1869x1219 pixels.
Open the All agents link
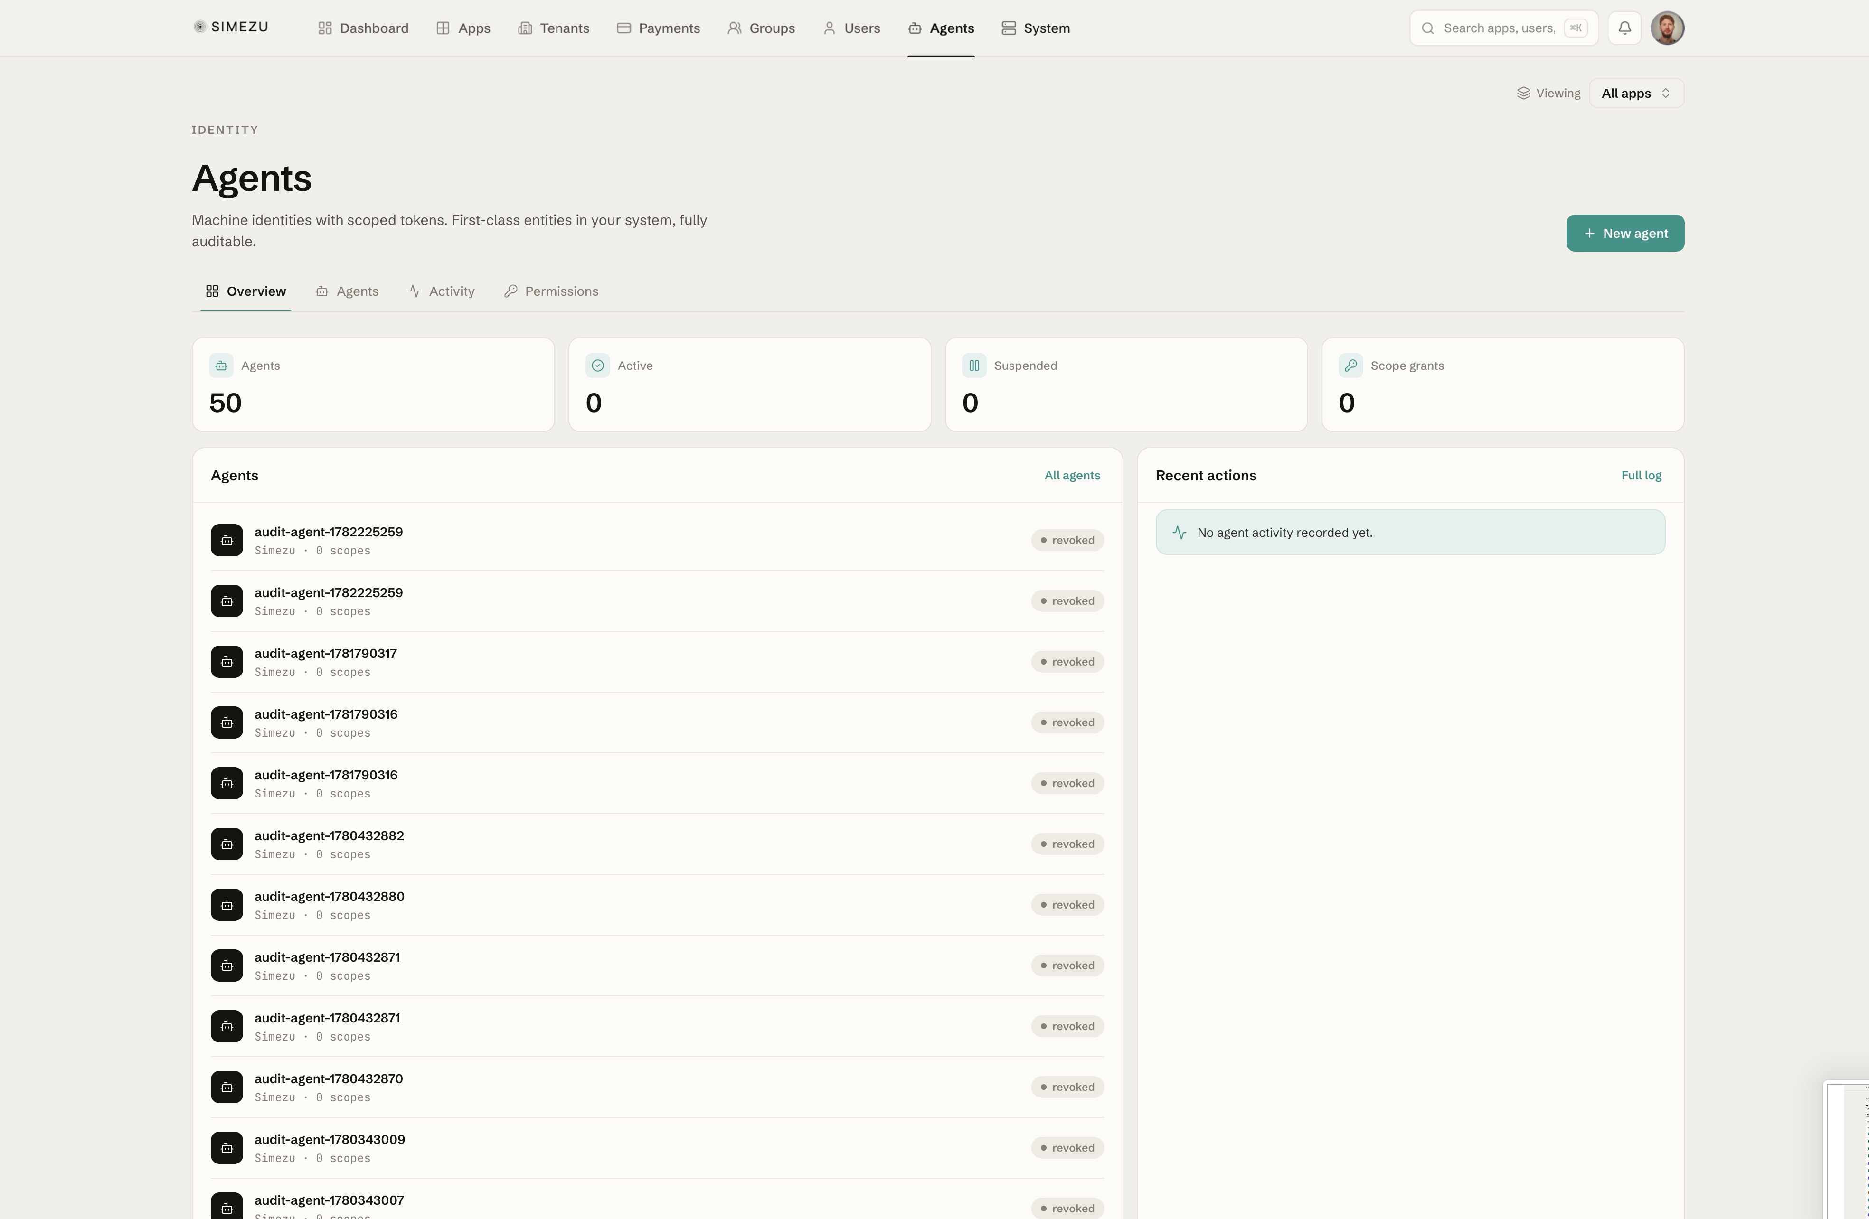(x=1072, y=476)
